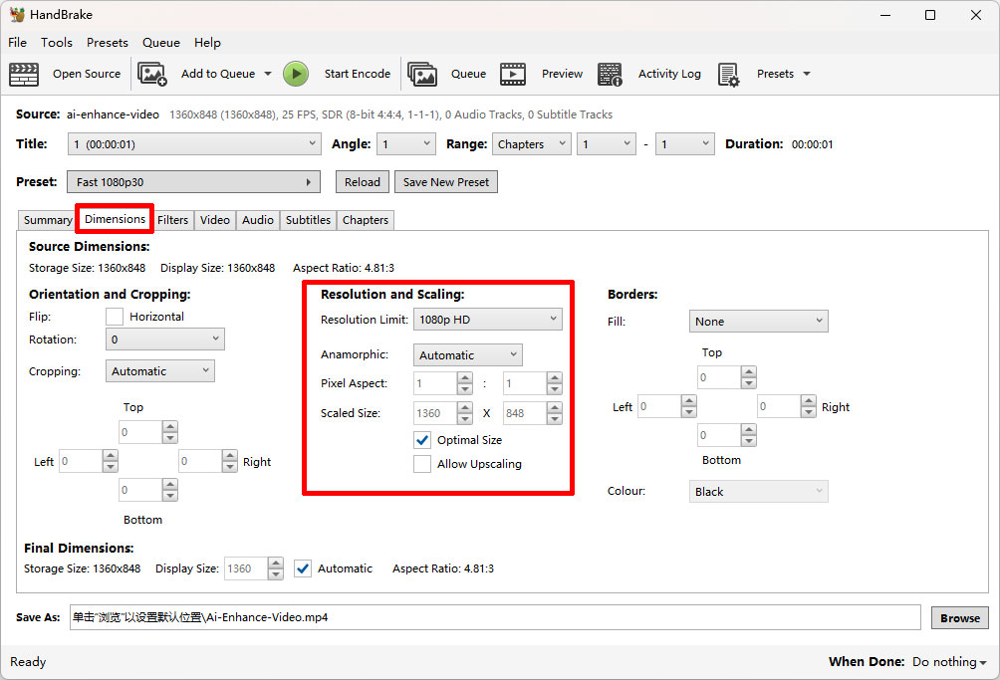Open the border Fill dropdown
This screenshot has height=680, width=1000.
(x=758, y=321)
